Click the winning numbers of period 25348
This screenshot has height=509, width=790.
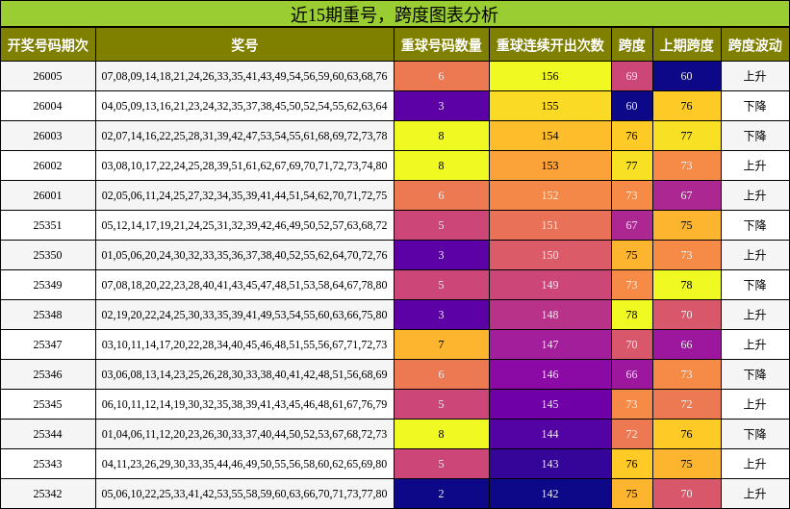[244, 315]
